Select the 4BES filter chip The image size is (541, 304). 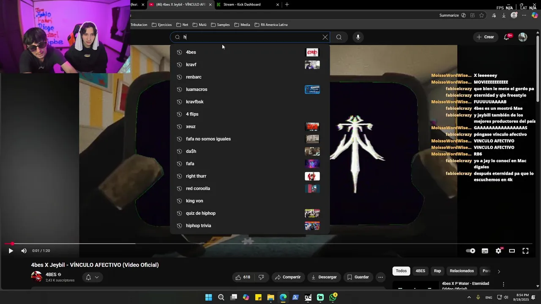[420, 271]
